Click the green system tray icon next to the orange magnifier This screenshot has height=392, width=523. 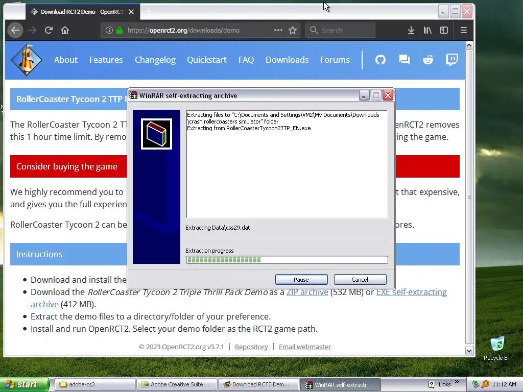(476, 384)
